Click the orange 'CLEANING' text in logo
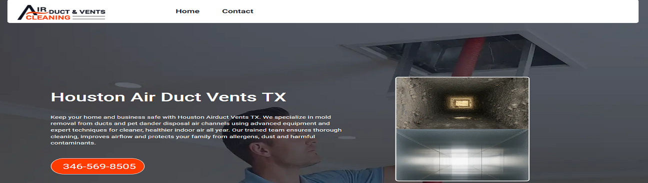This screenshot has width=648, height=183. tap(48, 17)
